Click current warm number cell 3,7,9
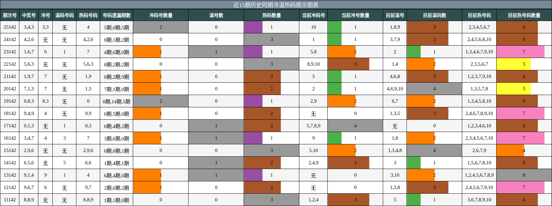Screen dimensions: 552x206 pyautogui.click(x=395, y=39)
